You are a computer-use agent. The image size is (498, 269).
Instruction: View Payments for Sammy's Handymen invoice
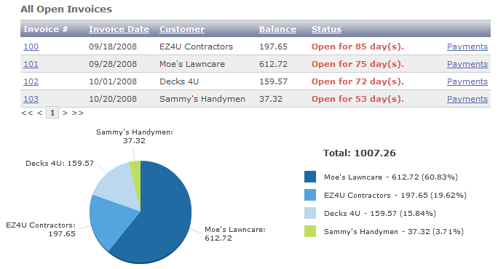point(467,99)
